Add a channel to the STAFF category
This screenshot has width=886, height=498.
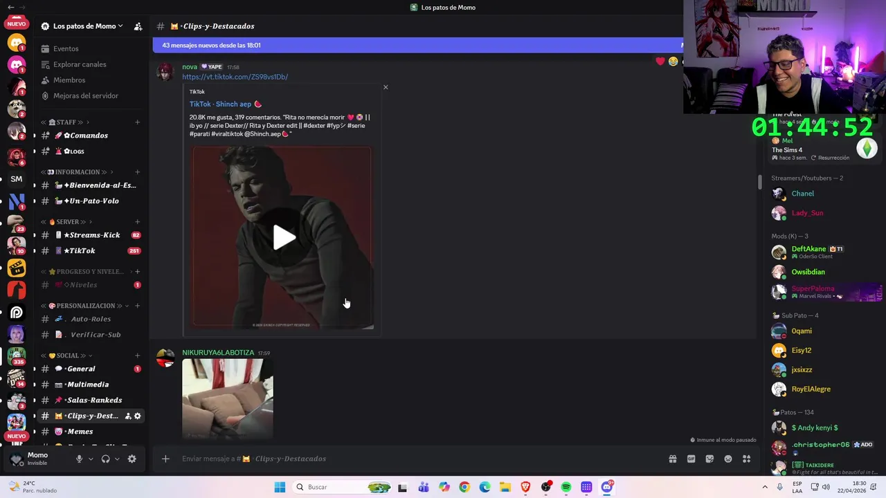click(137, 122)
